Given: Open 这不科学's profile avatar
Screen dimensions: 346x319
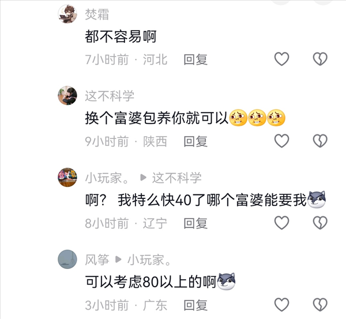Looking at the screenshot, I should pos(67,96).
